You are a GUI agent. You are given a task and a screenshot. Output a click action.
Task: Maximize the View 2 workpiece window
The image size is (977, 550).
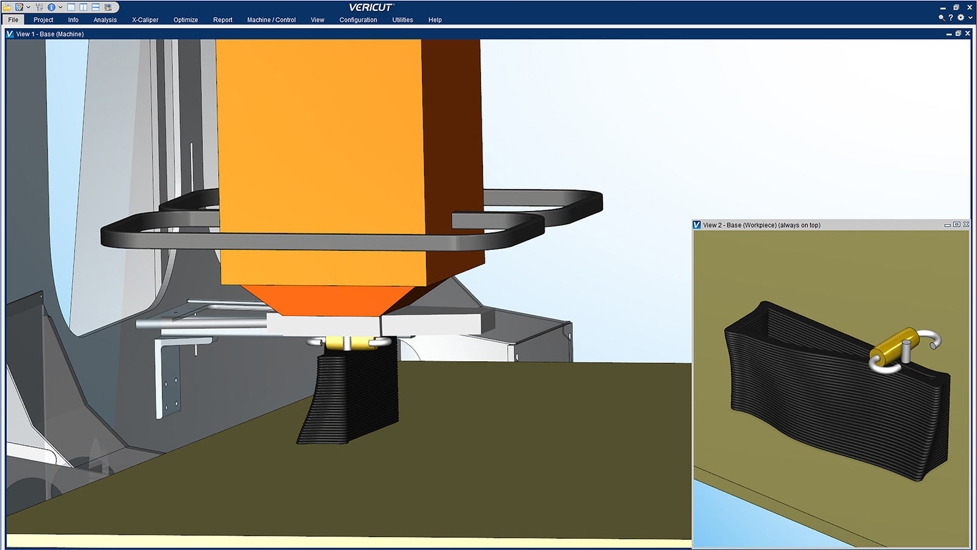957,225
